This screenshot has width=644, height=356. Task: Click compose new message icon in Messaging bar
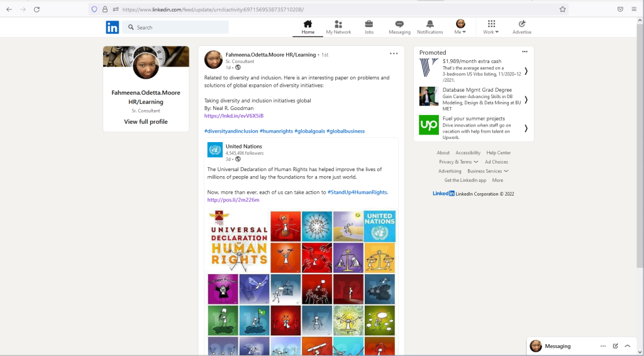(x=616, y=346)
